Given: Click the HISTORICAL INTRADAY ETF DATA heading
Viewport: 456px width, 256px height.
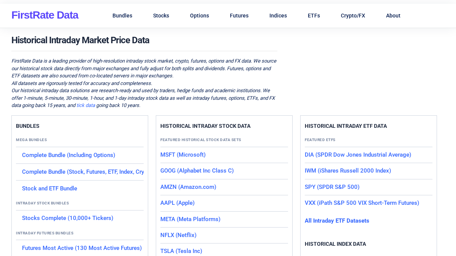Looking at the screenshot, I should 346,126.
